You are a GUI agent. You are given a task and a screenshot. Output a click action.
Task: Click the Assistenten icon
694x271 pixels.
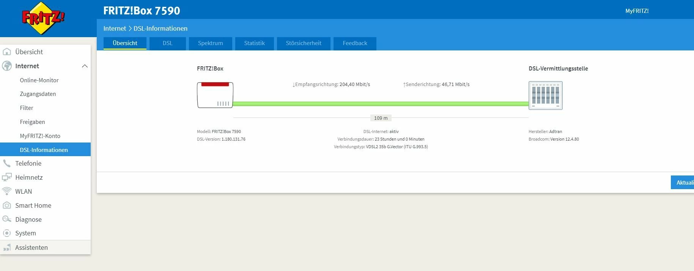(x=7, y=248)
